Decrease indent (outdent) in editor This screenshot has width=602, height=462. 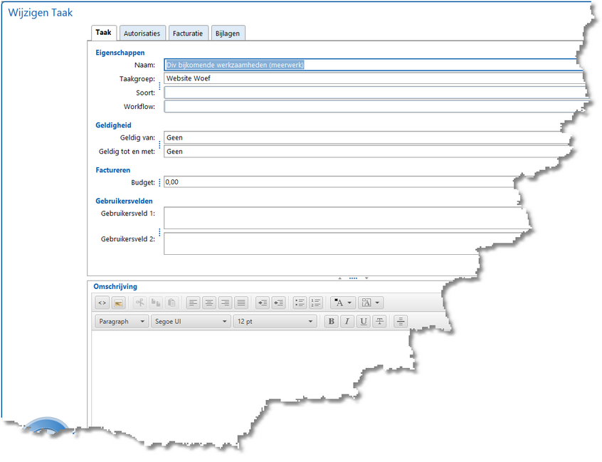click(263, 303)
